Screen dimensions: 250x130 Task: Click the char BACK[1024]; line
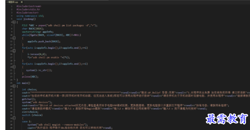point(33,28)
